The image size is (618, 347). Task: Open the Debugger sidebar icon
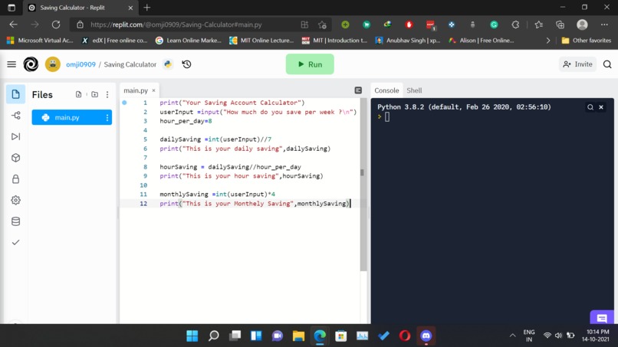(x=16, y=136)
